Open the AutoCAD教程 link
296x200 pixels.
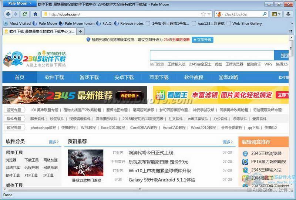pyautogui.click(x=174, y=128)
